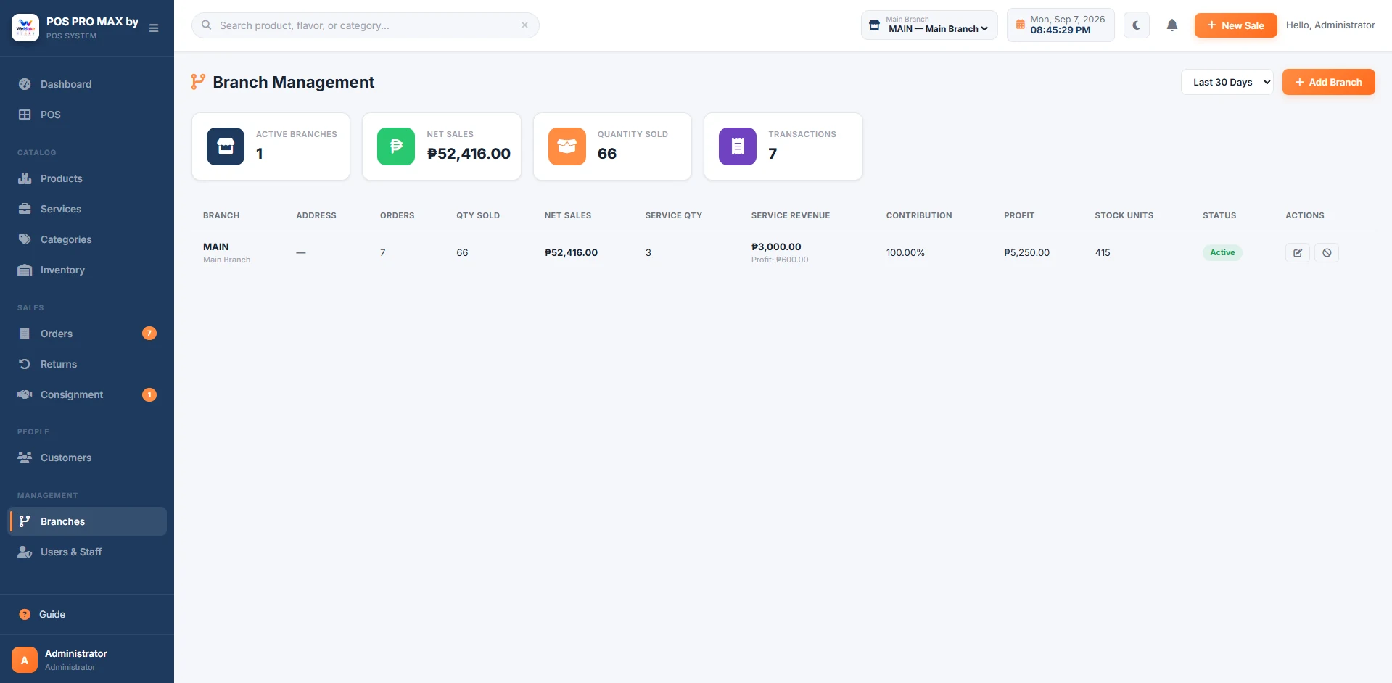Image resolution: width=1392 pixels, height=683 pixels.
Task: Open Inventory page
Action: pyautogui.click(x=87, y=270)
